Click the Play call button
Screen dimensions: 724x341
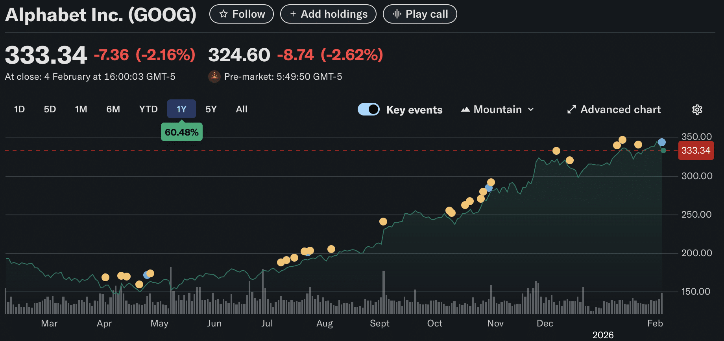tap(420, 14)
